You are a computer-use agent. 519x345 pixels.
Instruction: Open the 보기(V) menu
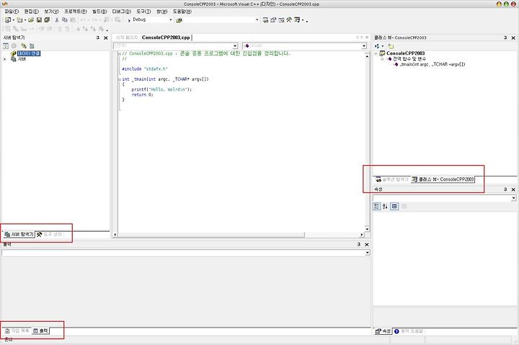pos(51,12)
